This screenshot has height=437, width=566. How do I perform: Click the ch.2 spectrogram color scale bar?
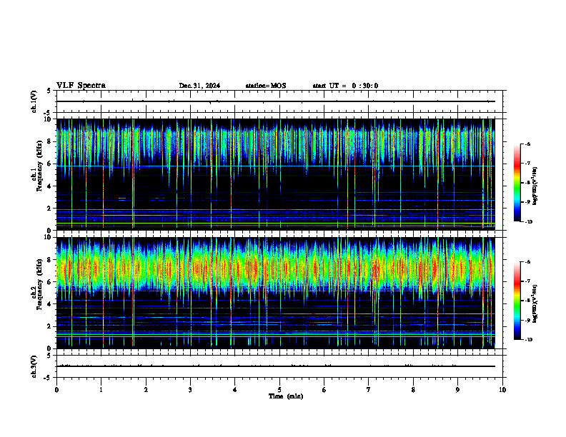coord(517,301)
